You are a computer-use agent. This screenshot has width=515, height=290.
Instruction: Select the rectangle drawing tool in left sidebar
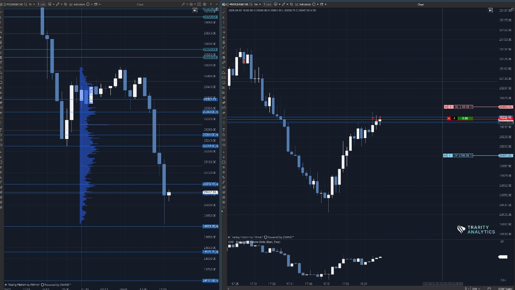(1, 77)
